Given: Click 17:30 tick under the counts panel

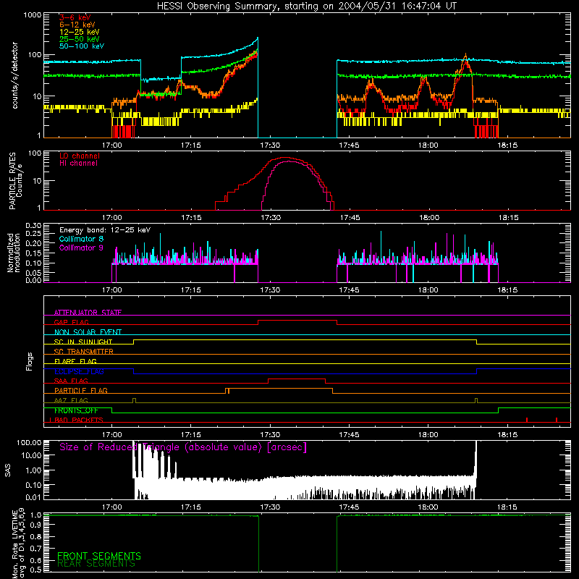Looking at the screenshot, I should (270, 145).
